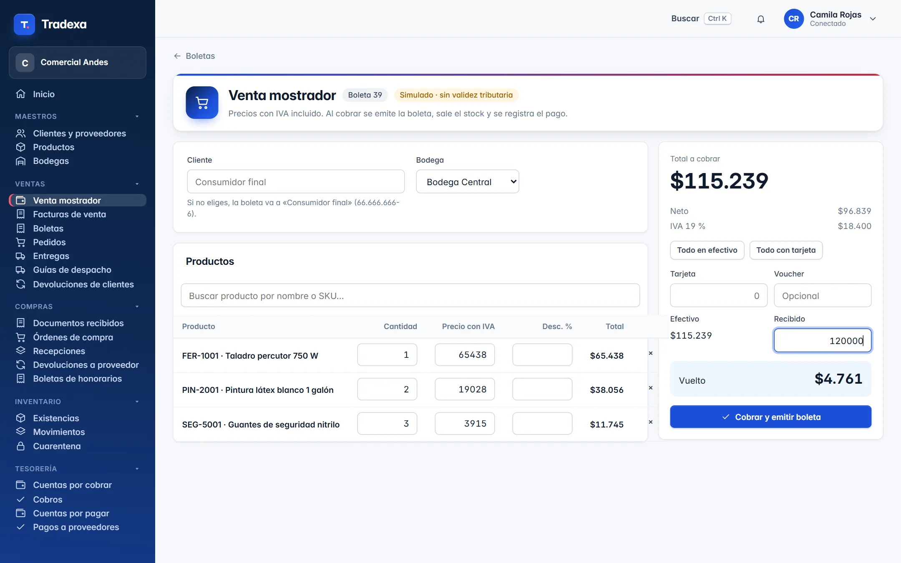The width and height of the screenshot is (901, 563).
Task: Open the Bodega Central dropdown
Action: pyautogui.click(x=468, y=181)
